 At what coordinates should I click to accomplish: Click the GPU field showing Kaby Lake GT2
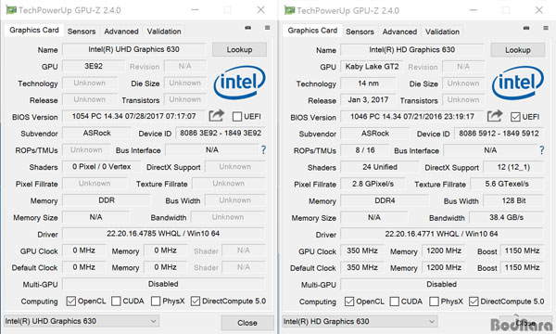pyautogui.click(x=372, y=67)
